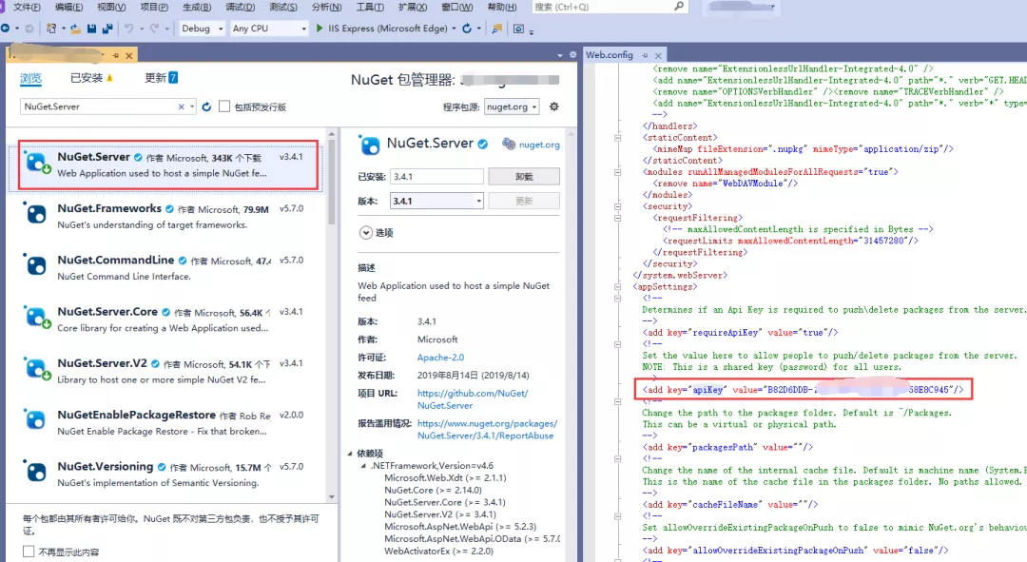Navigate backward using the arrow icon
The width and height of the screenshot is (1027, 562).
(6, 29)
